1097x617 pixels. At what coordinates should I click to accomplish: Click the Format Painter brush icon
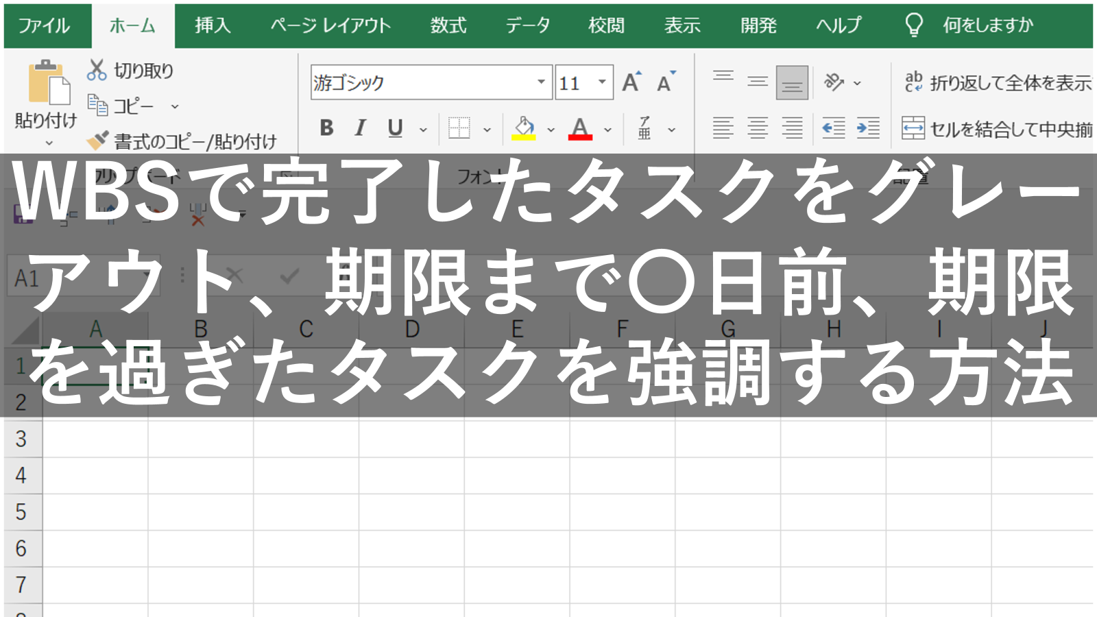click(x=97, y=141)
